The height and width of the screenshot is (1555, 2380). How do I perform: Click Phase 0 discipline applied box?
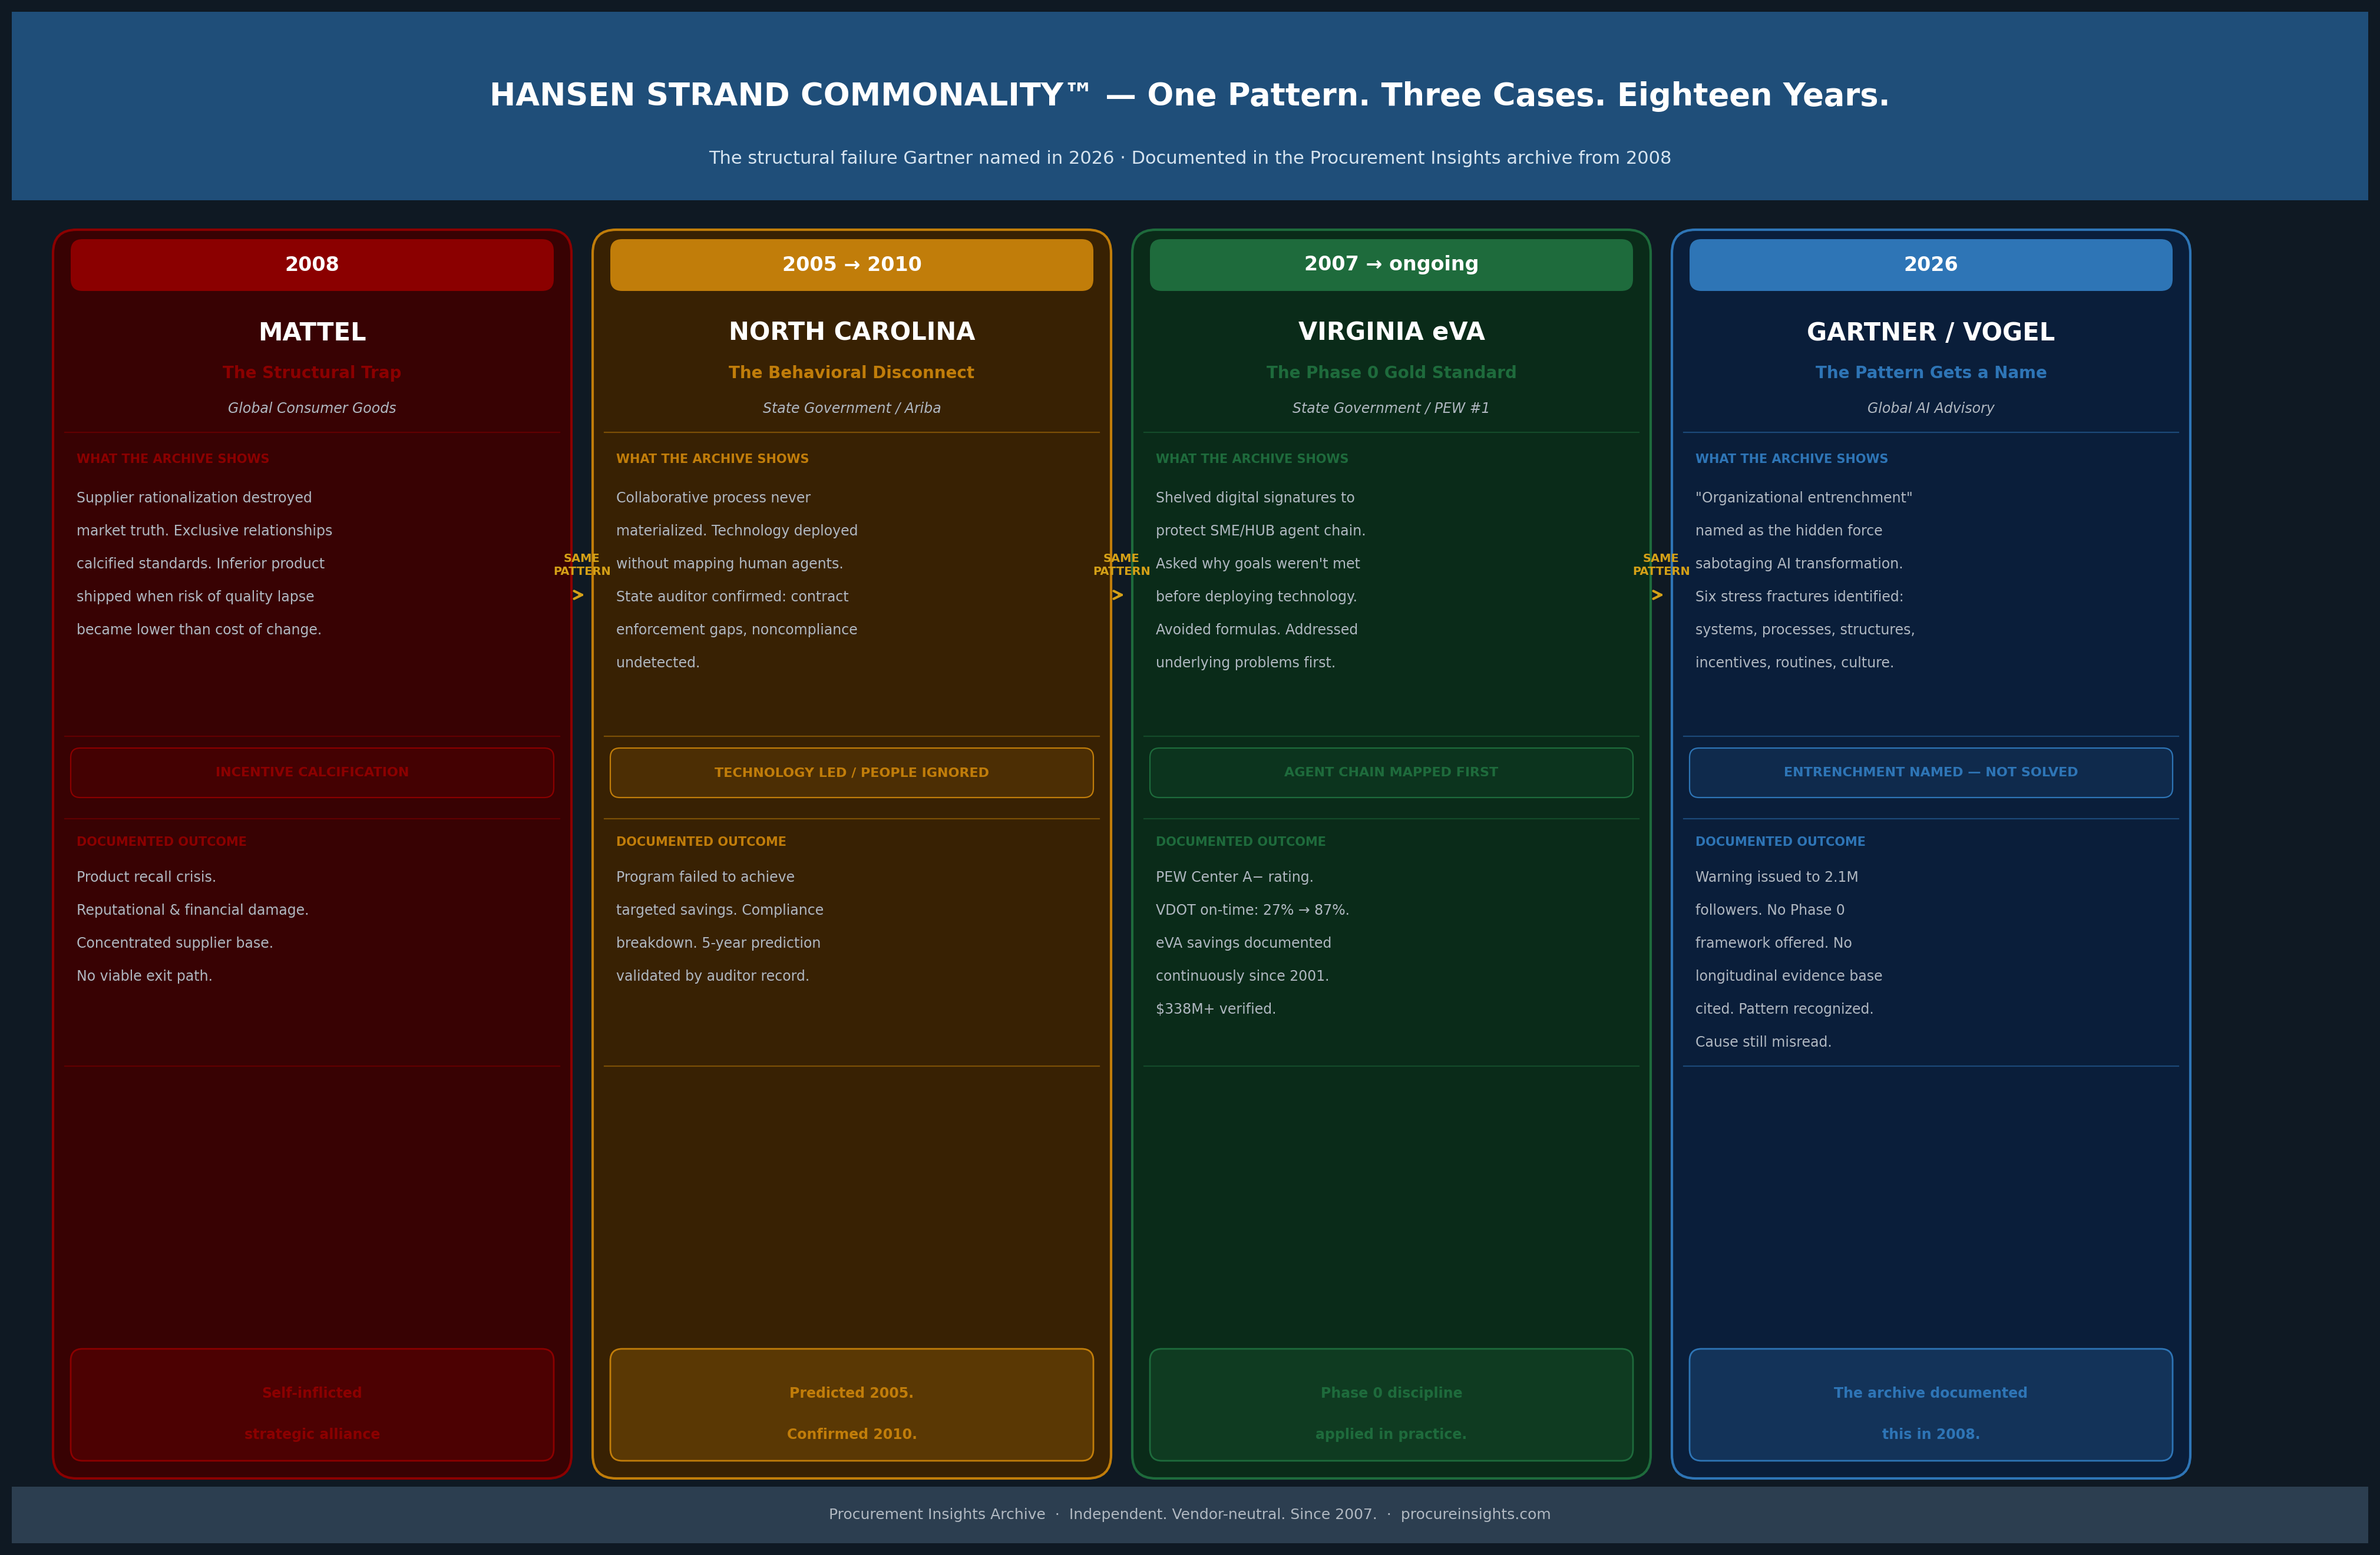(1390, 1404)
